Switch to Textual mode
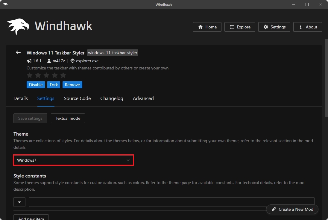 coord(68,118)
